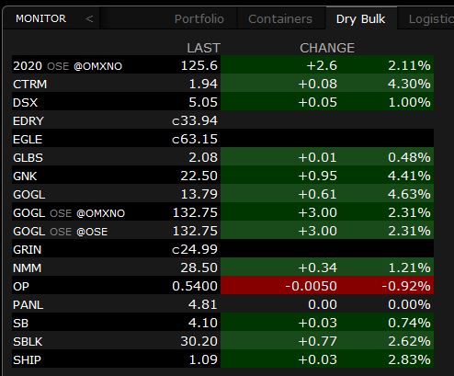
Task: Click the EDRY symbol row
Action: 222,120
